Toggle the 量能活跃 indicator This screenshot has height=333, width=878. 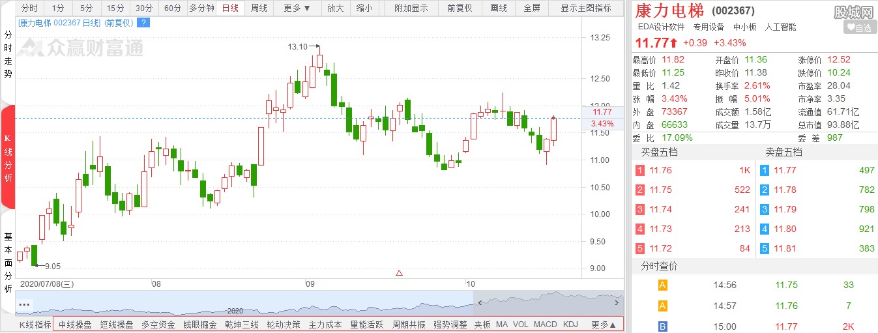(367, 325)
